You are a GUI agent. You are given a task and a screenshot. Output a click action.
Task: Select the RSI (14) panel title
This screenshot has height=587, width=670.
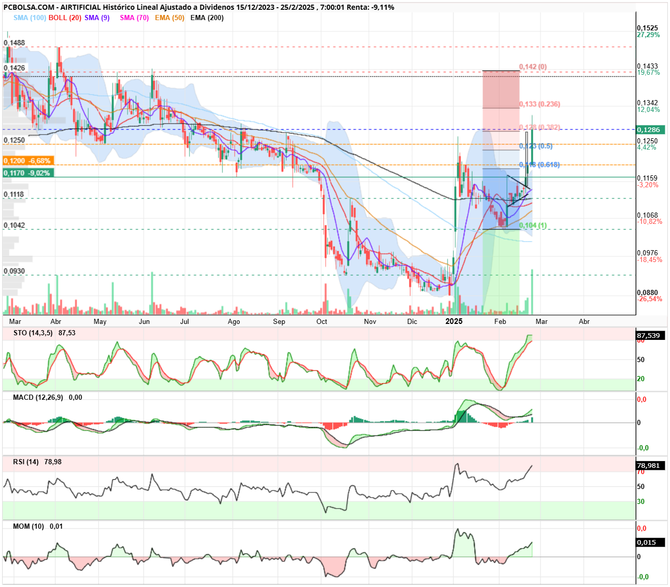tap(26, 462)
